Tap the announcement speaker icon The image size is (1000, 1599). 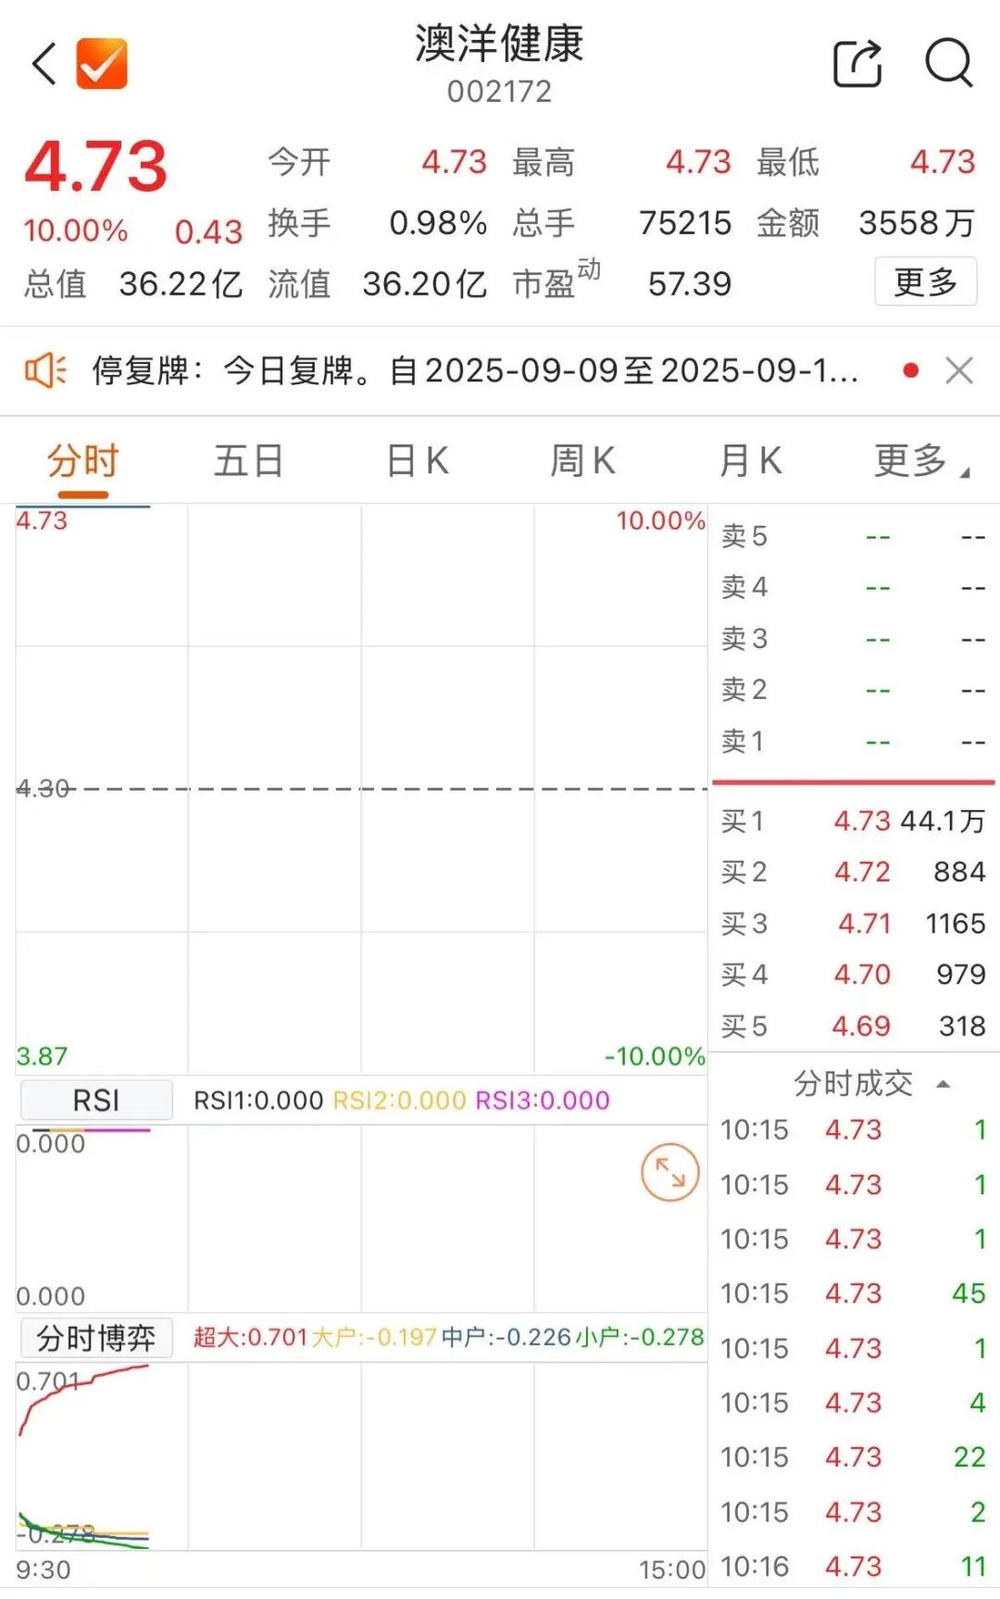coord(44,371)
